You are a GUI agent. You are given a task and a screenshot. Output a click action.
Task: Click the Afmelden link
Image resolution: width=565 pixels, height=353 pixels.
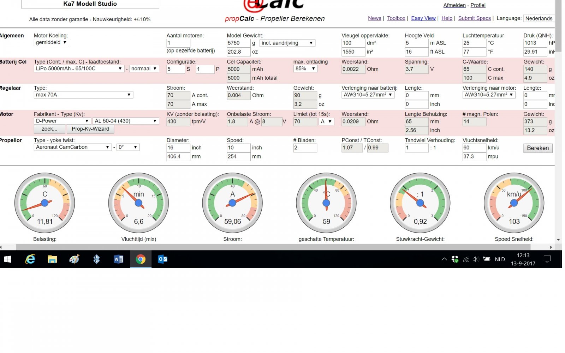coord(454,5)
